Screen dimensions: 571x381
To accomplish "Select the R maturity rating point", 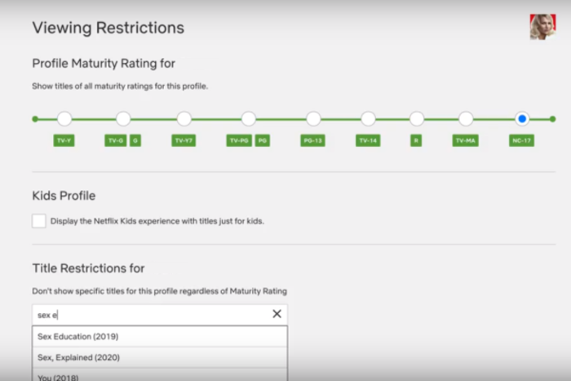I will pyautogui.click(x=417, y=119).
